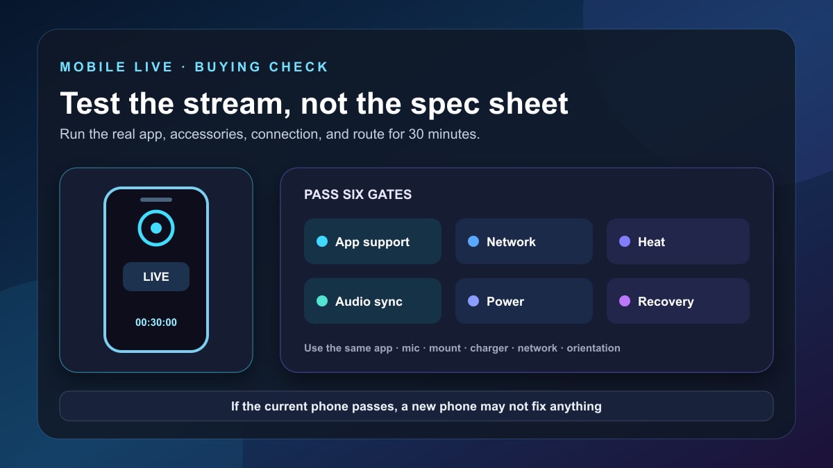Select the Audio sync gate card

coord(373,301)
